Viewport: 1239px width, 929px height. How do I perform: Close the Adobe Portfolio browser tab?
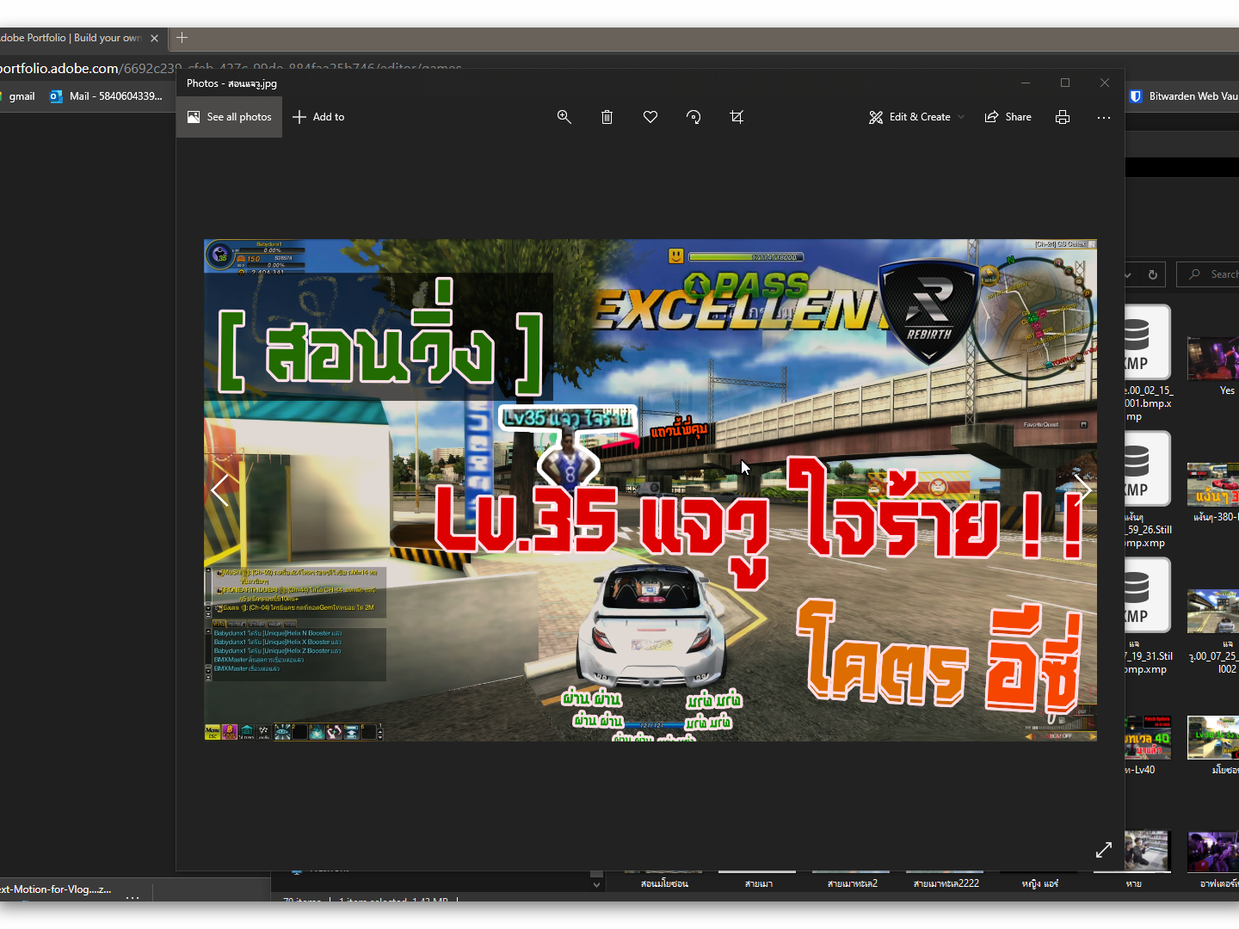pos(155,38)
